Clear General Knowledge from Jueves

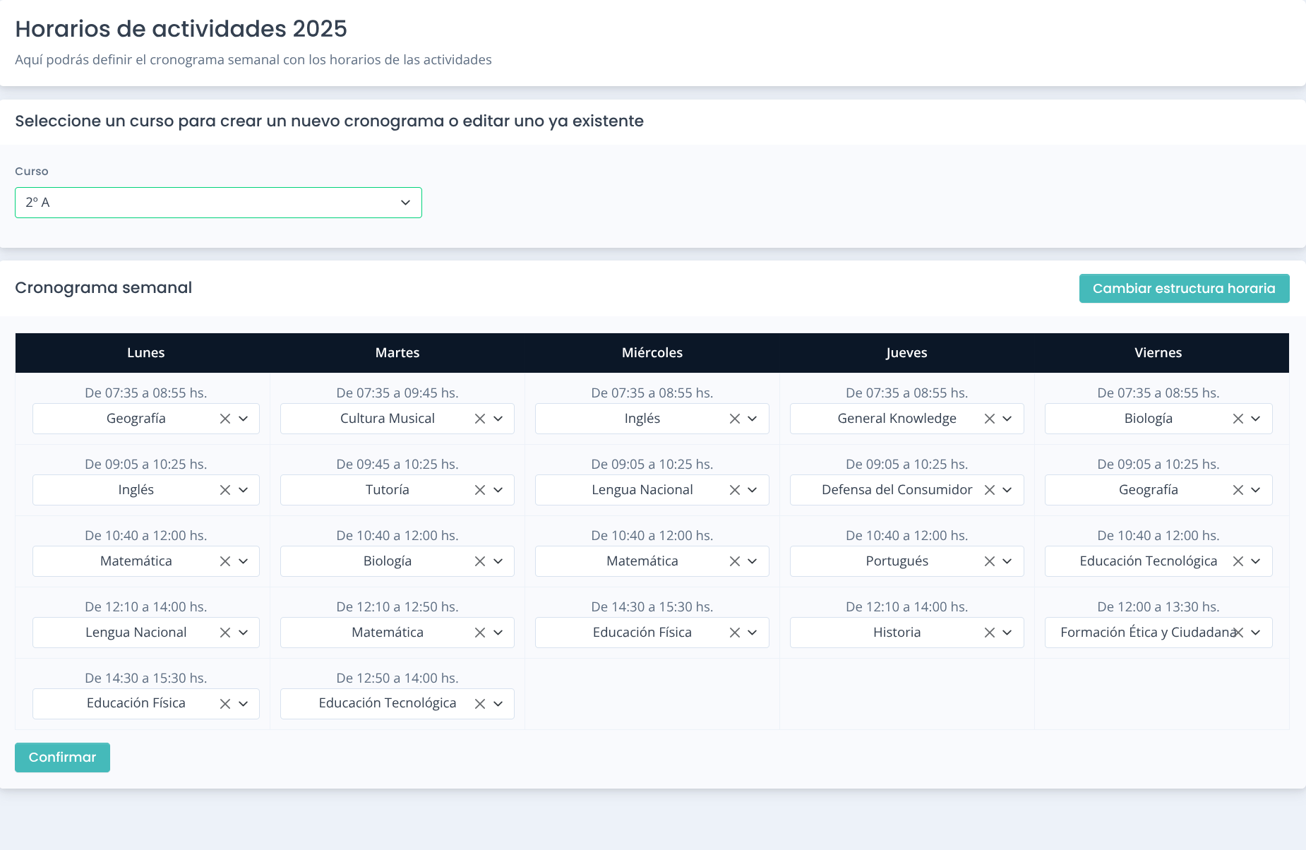990,418
